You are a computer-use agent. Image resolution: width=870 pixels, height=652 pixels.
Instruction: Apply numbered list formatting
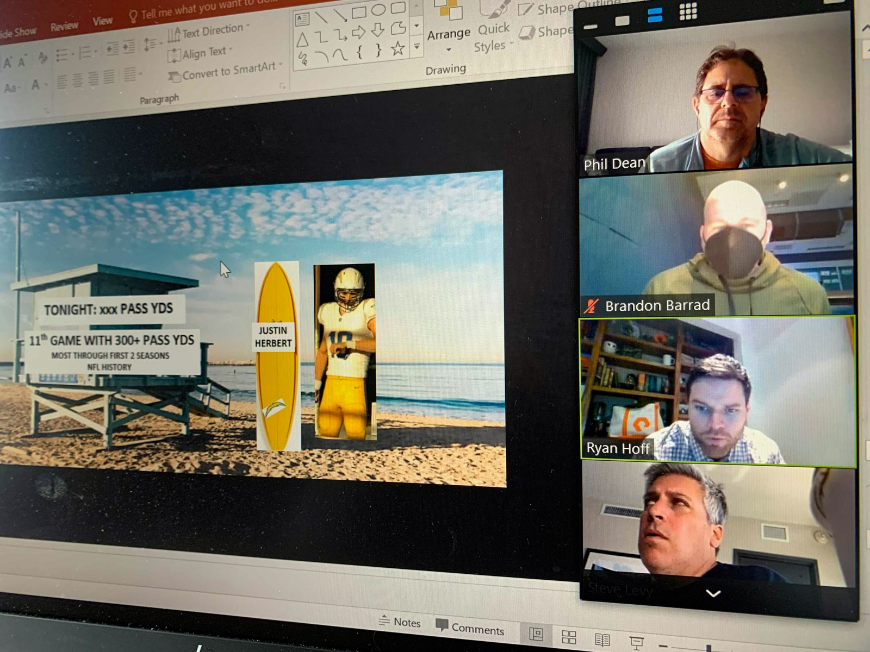pyautogui.click(x=84, y=53)
